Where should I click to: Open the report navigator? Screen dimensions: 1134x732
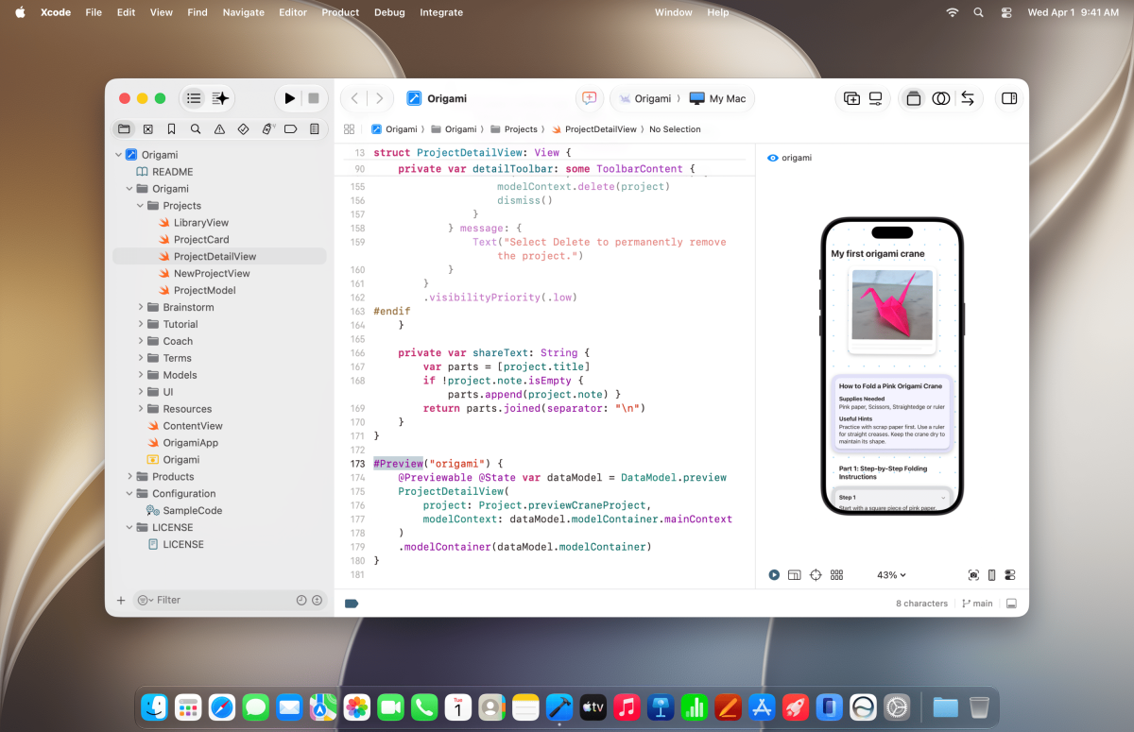315,129
